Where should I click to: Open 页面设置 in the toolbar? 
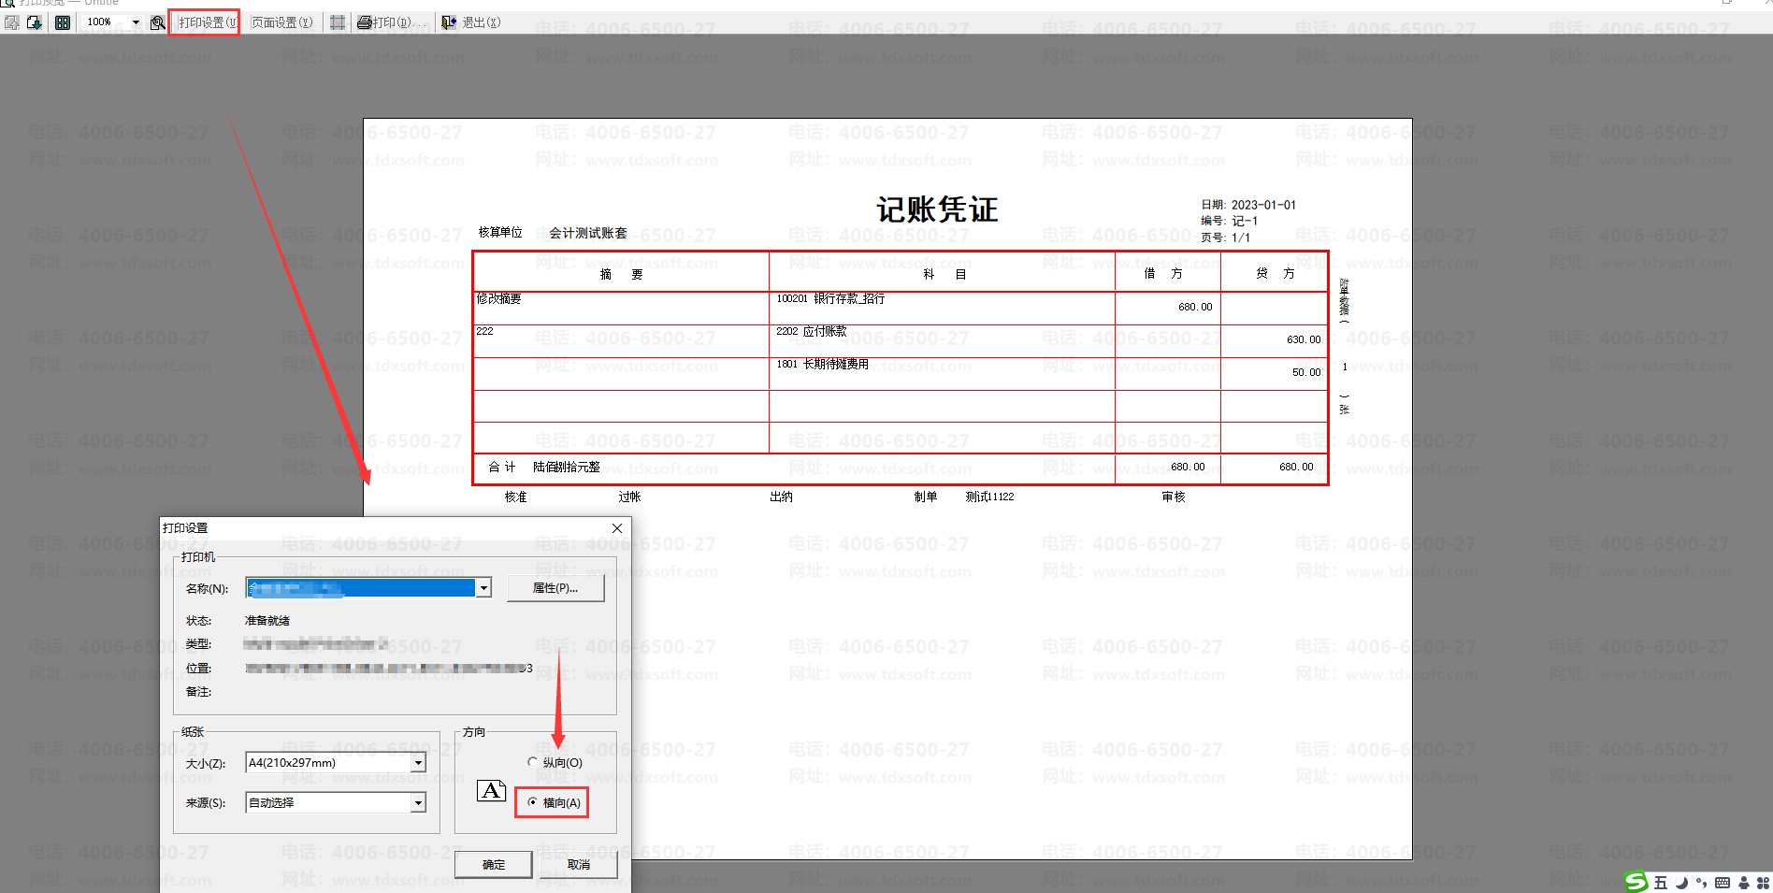point(282,22)
